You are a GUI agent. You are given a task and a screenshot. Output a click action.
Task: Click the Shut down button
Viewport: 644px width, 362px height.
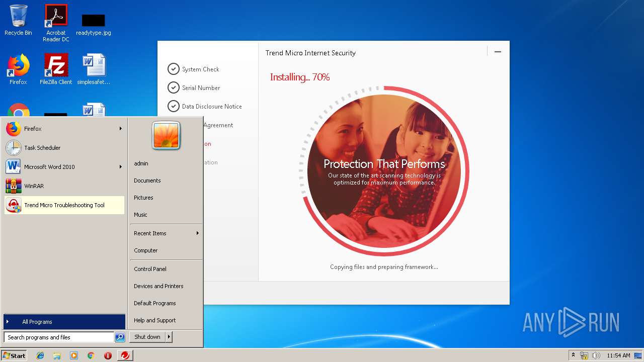(x=147, y=337)
